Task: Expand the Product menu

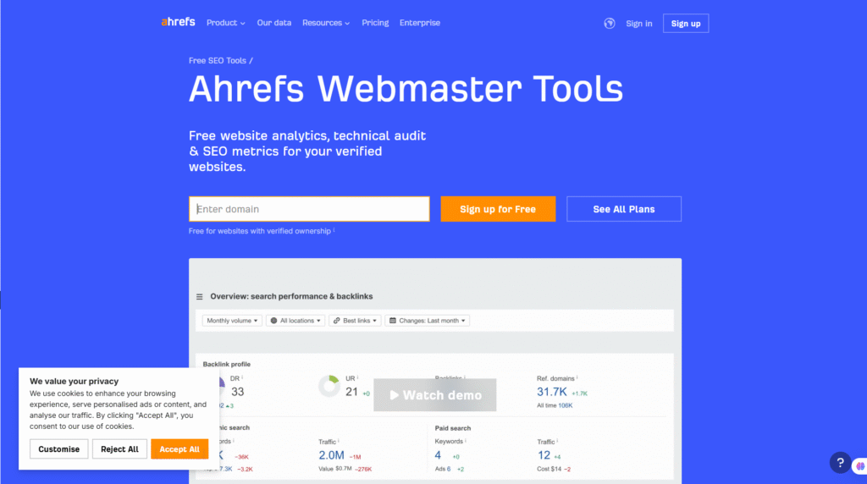Action: (225, 23)
